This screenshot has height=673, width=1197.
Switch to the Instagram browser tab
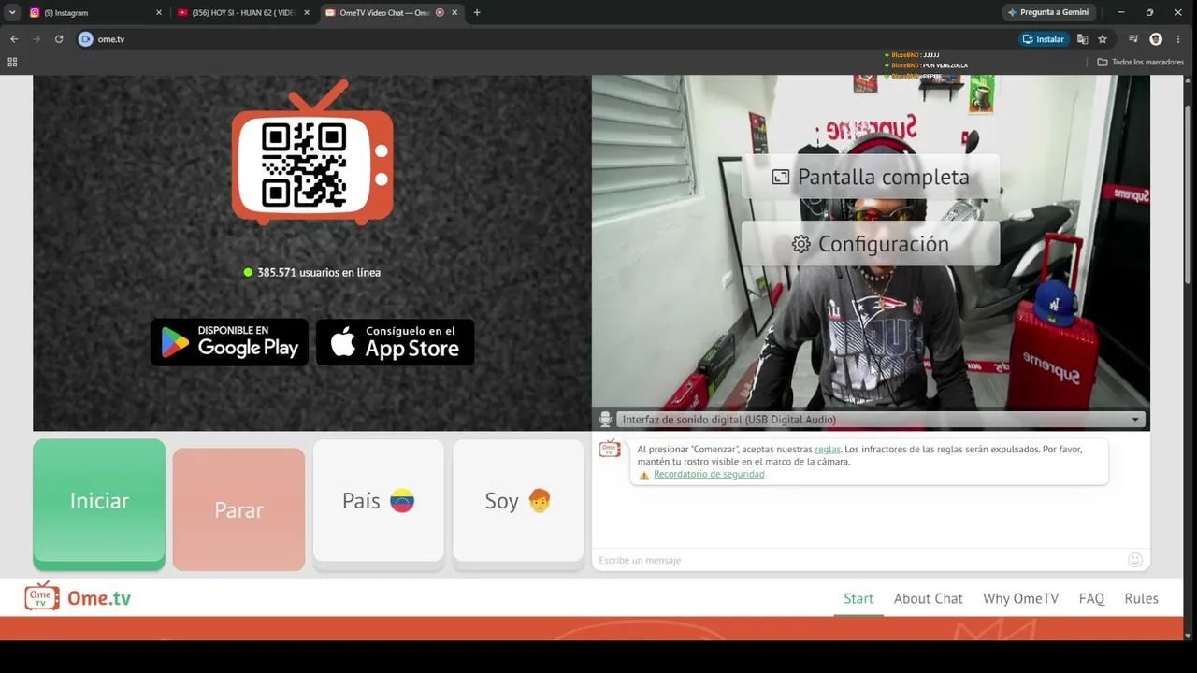(x=94, y=13)
